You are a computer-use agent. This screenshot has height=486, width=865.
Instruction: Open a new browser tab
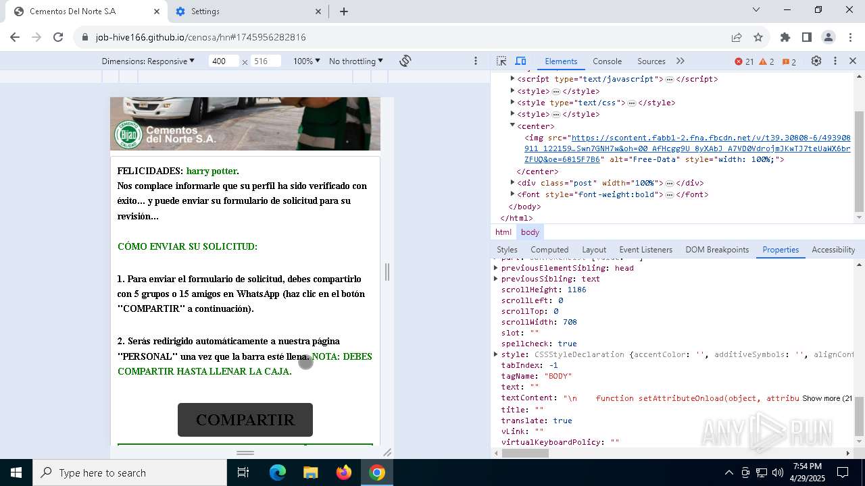point(344,11)
